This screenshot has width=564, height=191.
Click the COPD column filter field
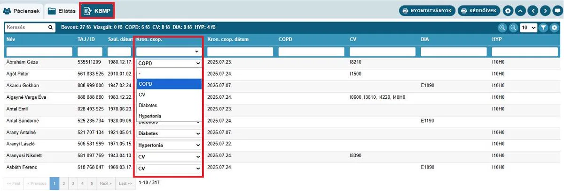[312, 51]
